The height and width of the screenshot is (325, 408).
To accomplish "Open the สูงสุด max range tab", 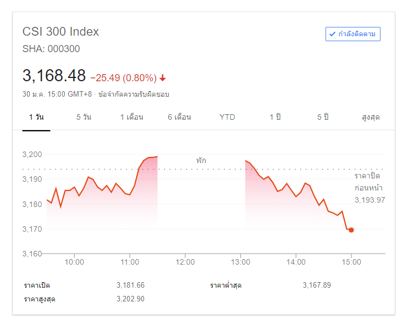I will (x=371, y=117).
